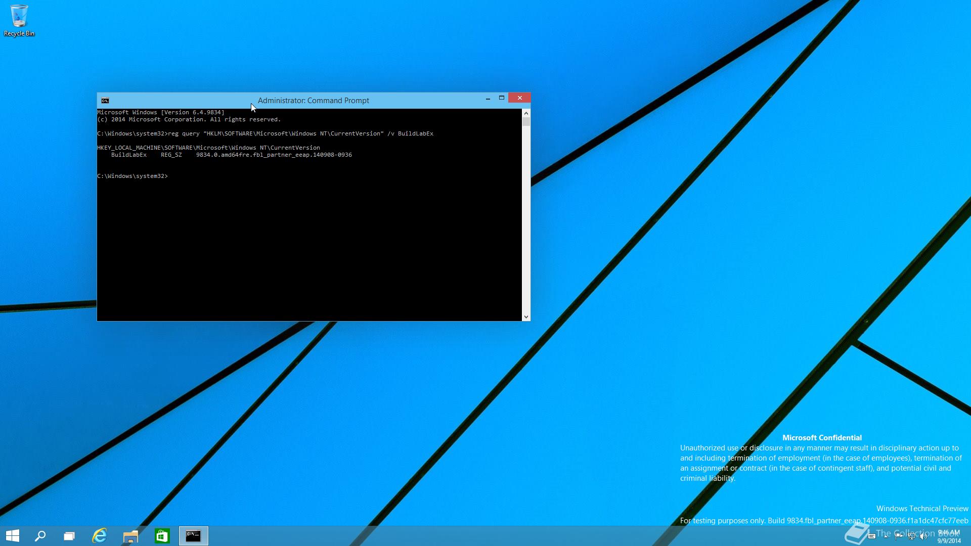Show hidden system tray icons
This screenshot has height=546, width=971.
[886, 536]
